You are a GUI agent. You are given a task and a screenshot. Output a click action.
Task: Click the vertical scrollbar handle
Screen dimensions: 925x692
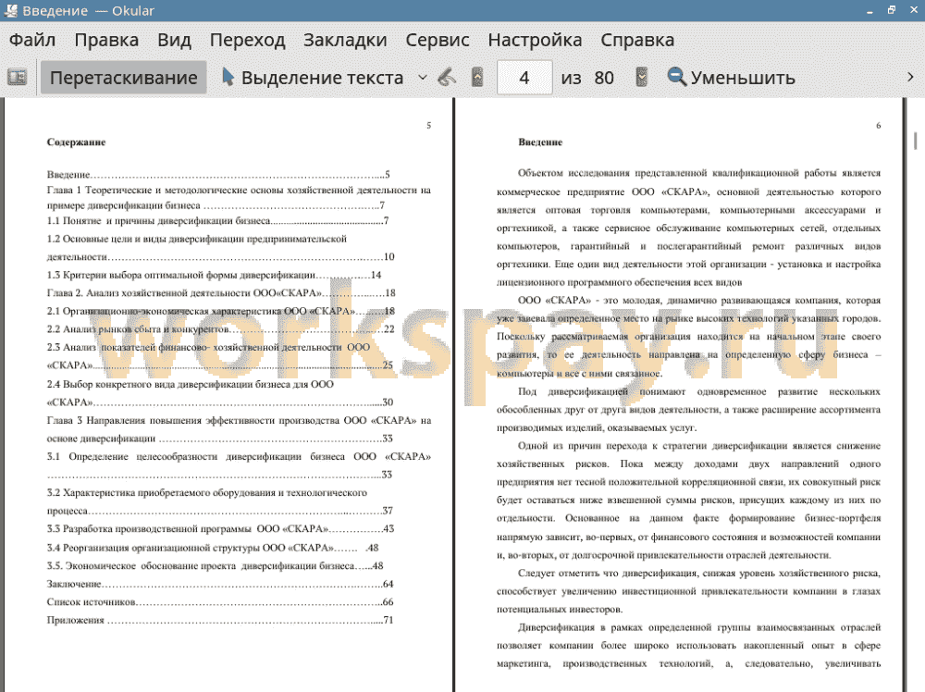[x=915, y=141]
